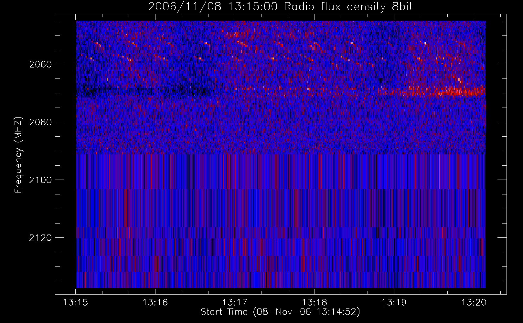Click the 13:18 time tick label
This screenshot has height=323, width=523.
click(315, 302)
